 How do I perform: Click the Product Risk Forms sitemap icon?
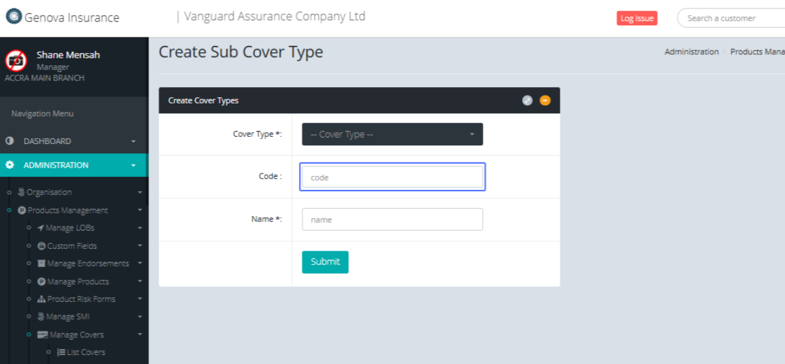coord(41,299)
